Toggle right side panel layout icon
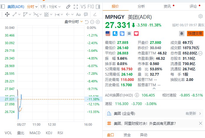 98,7
